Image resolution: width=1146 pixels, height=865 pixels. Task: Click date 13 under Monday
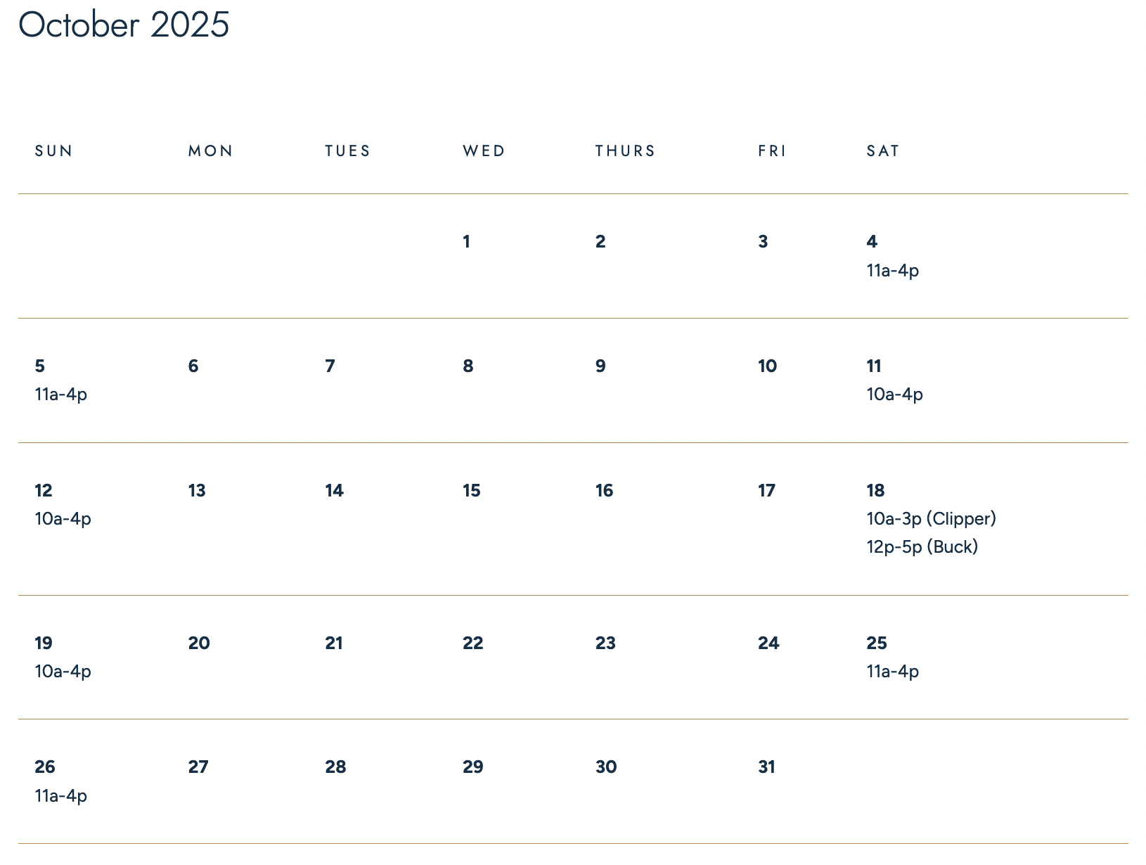click(197, 491)
